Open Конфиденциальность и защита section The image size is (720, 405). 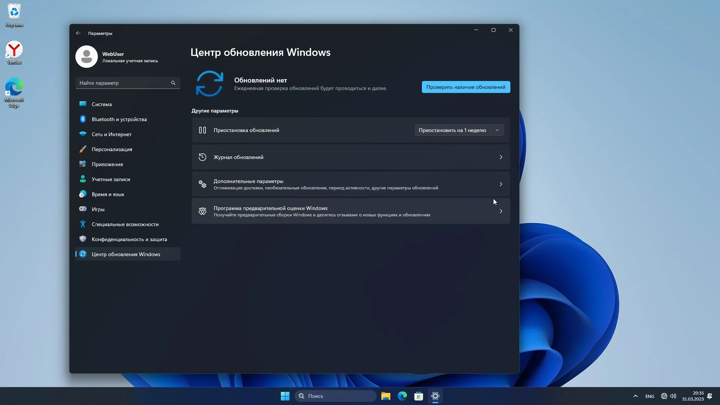(129, 239)
